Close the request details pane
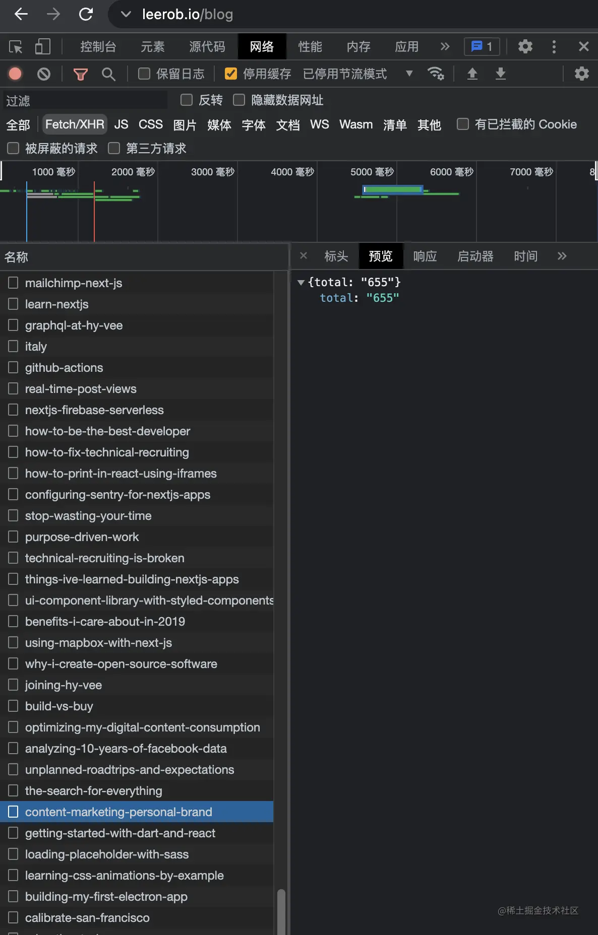The height and width of the screenshot is (935, 598). (304, 255)
